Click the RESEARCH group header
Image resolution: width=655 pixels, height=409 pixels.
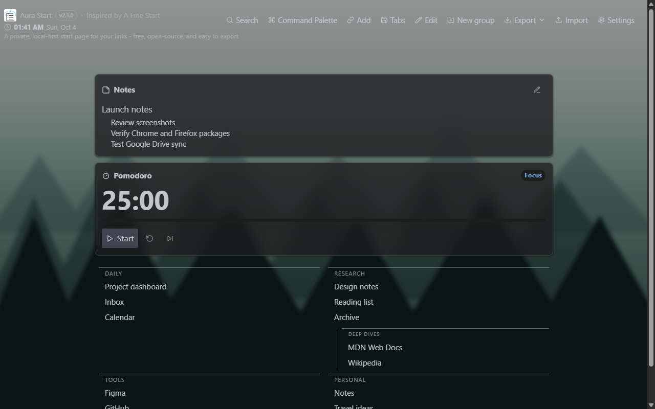[350, 274]
